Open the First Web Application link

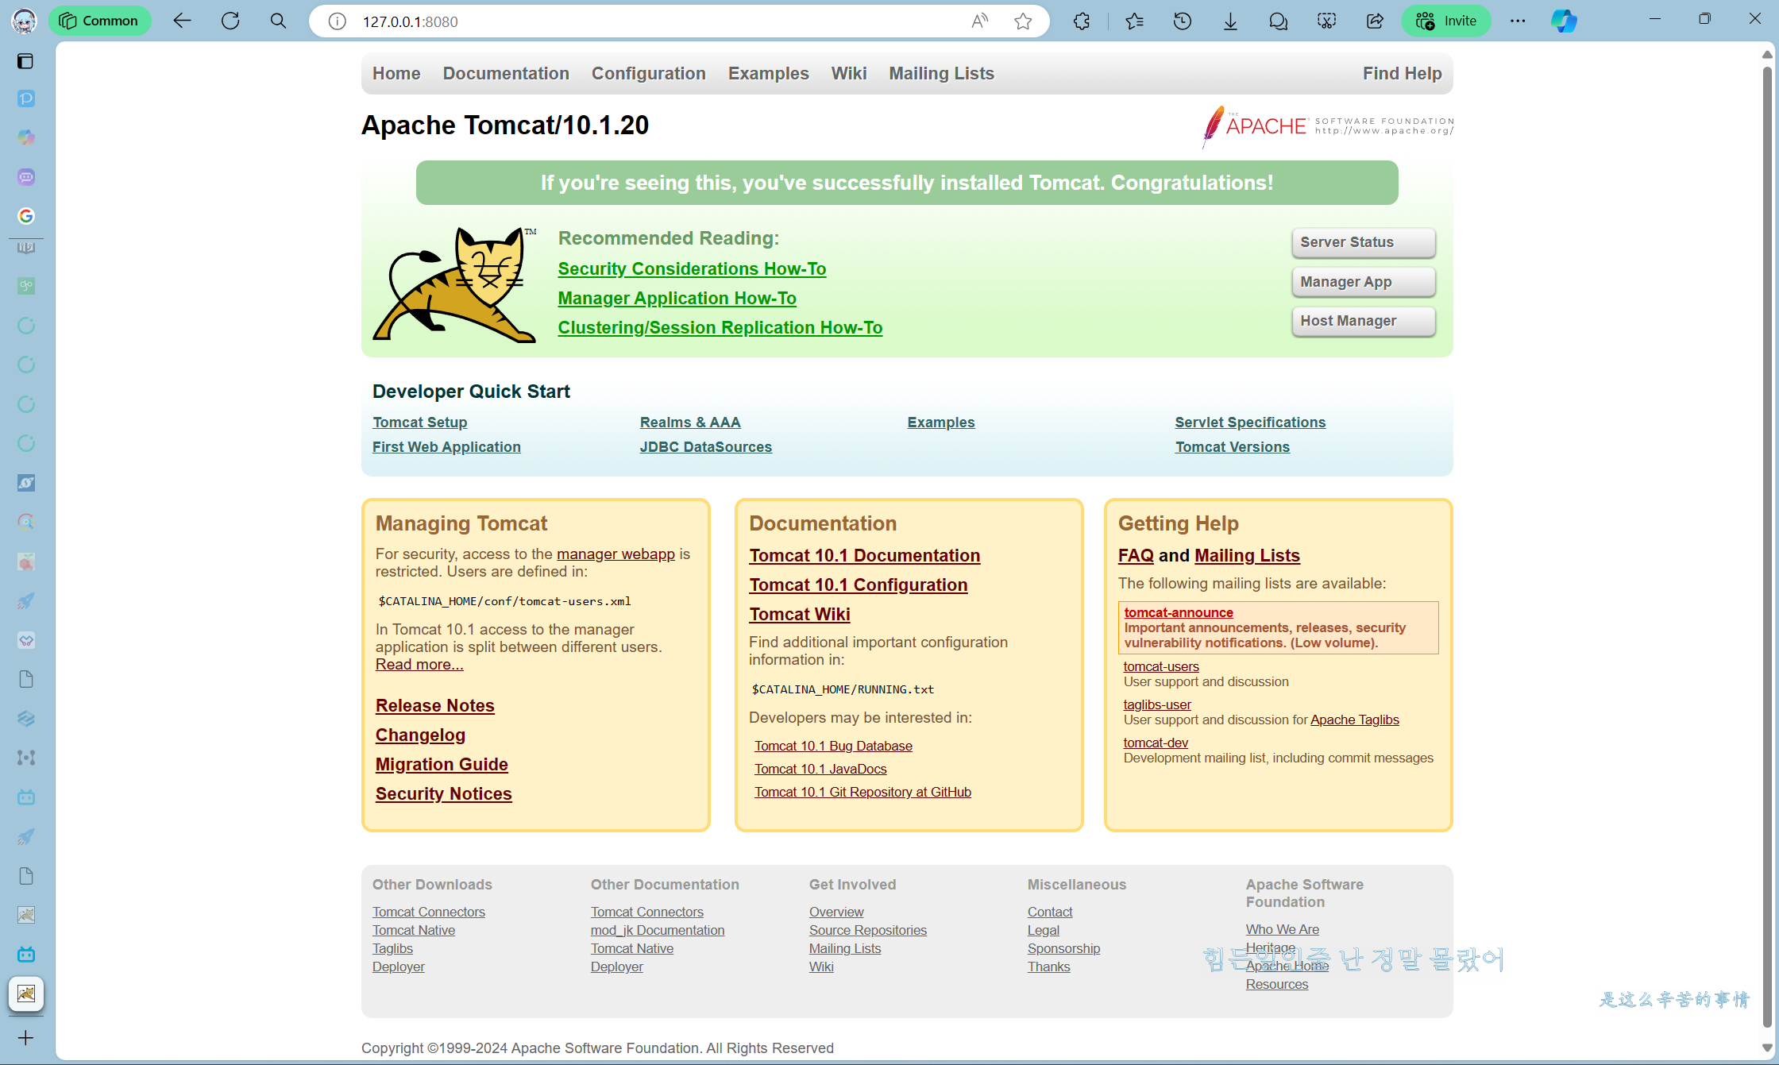(446, 447)
